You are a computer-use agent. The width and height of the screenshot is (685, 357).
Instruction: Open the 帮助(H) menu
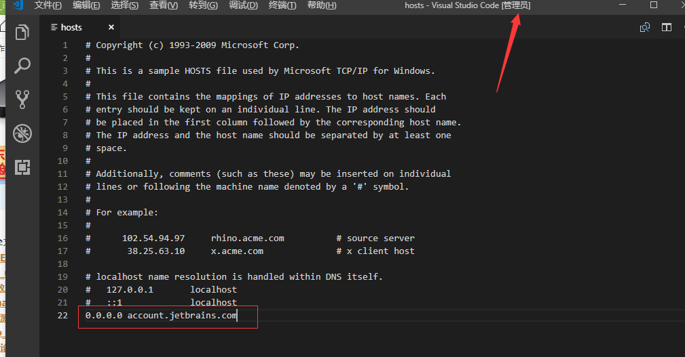(322, 5)
